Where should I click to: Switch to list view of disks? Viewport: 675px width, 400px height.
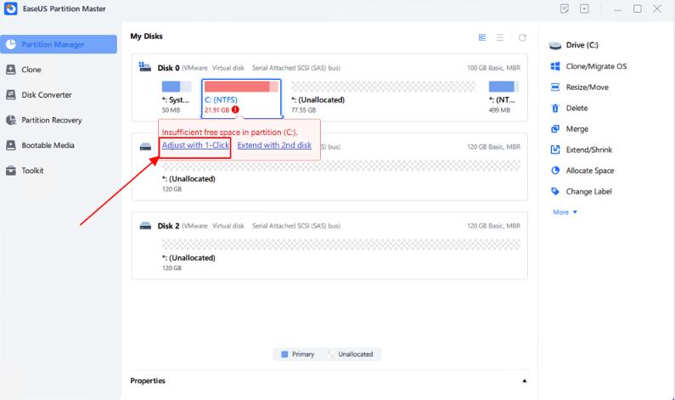tap(500, 37)
